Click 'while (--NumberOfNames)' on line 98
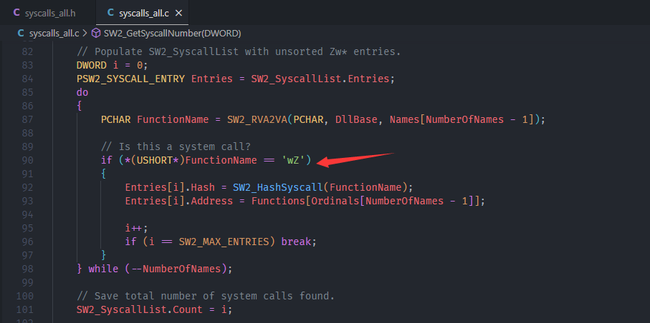The height and width of the screenshot is (323, 650). 158,269
